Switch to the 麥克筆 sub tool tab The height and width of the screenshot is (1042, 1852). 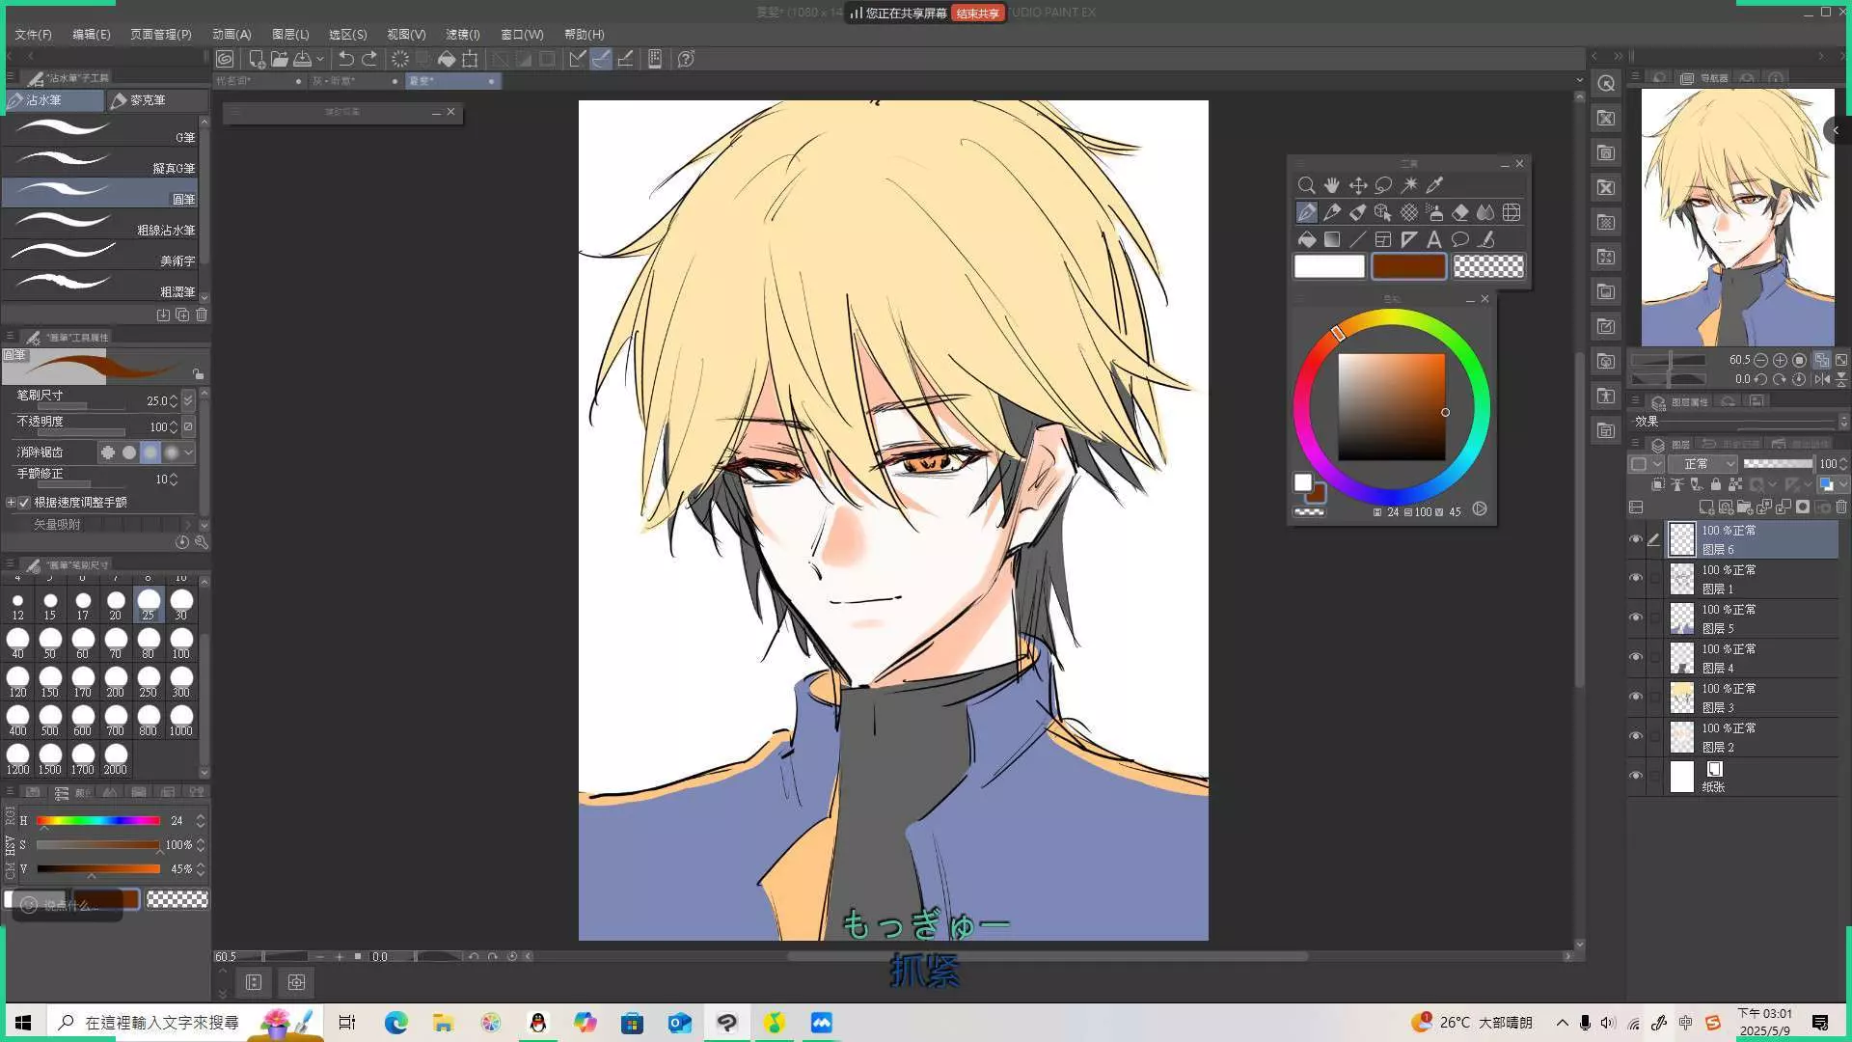tap(148, 100)
